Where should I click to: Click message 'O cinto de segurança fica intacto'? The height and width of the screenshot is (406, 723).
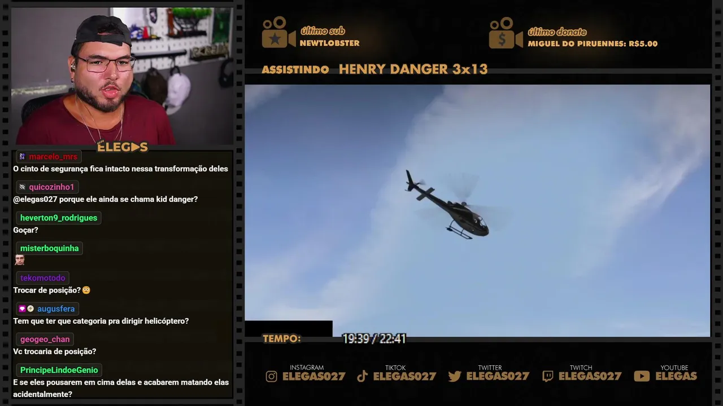[120, 169]
